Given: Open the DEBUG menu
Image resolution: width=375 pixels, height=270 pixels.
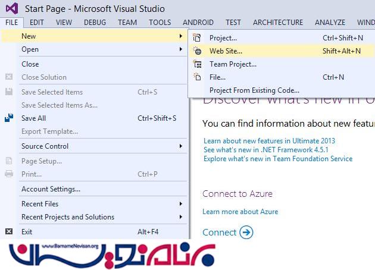Looking at the screenshot, I should (95, 23).
